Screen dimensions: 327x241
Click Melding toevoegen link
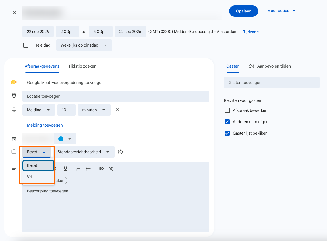[x=45, y=125]
